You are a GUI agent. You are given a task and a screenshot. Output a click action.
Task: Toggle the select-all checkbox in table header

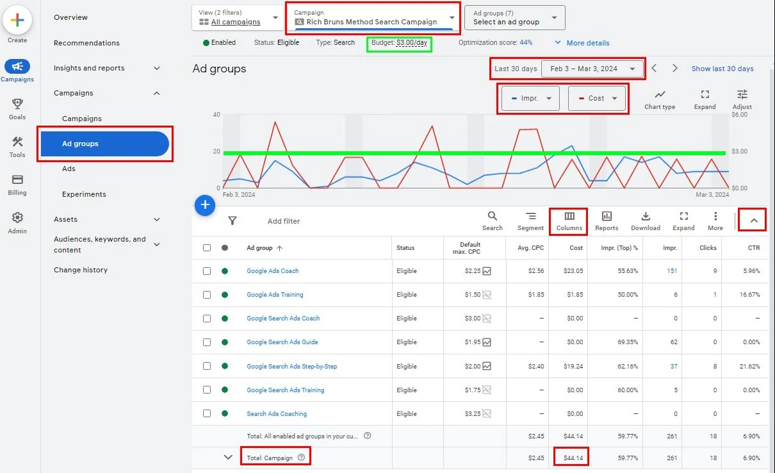click(207, 247)
